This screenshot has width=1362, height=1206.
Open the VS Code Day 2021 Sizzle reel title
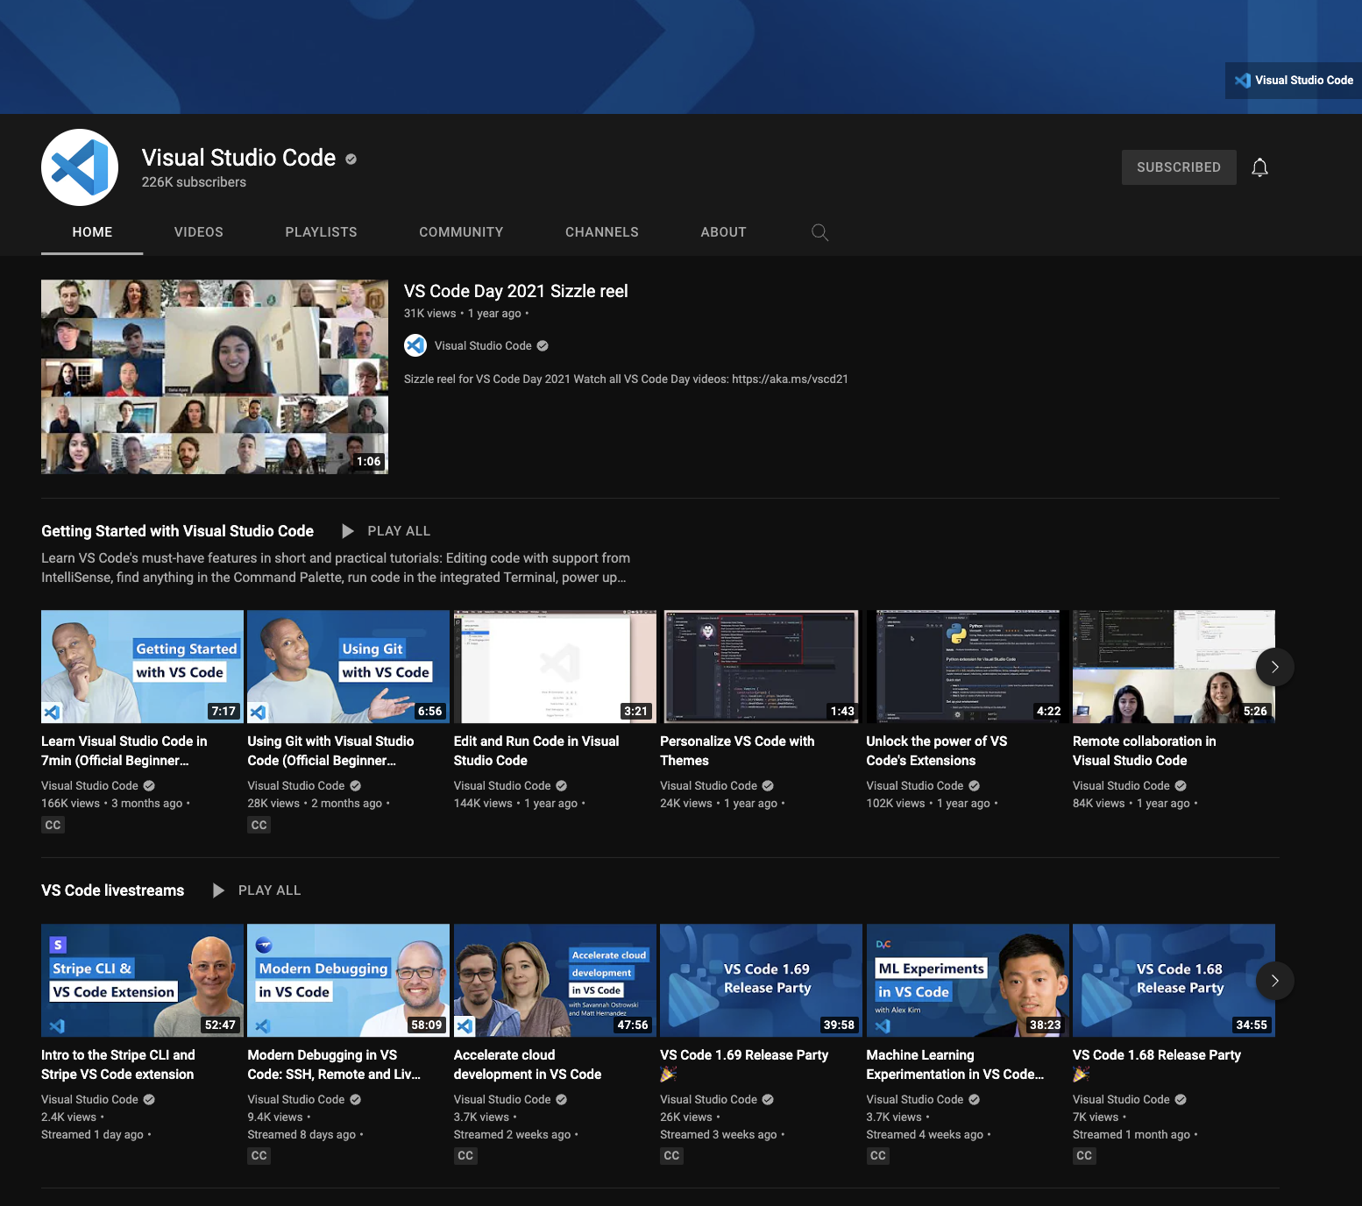pyautogui.click(x=515, y=291)
